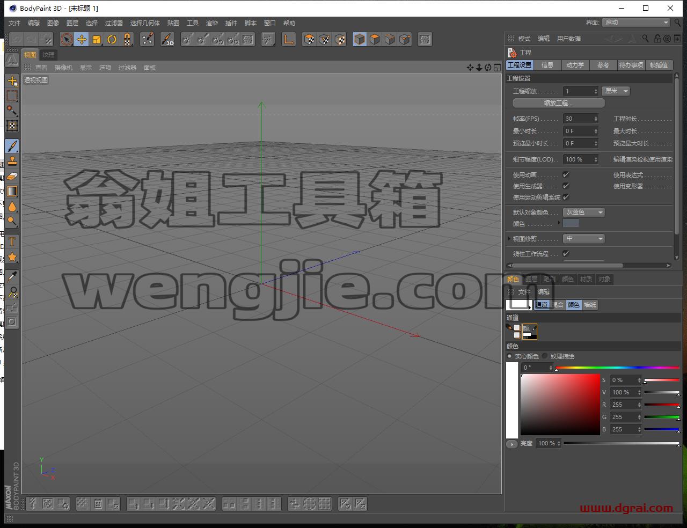
Task: Click the R value 255 field
Action: point(626,405)
